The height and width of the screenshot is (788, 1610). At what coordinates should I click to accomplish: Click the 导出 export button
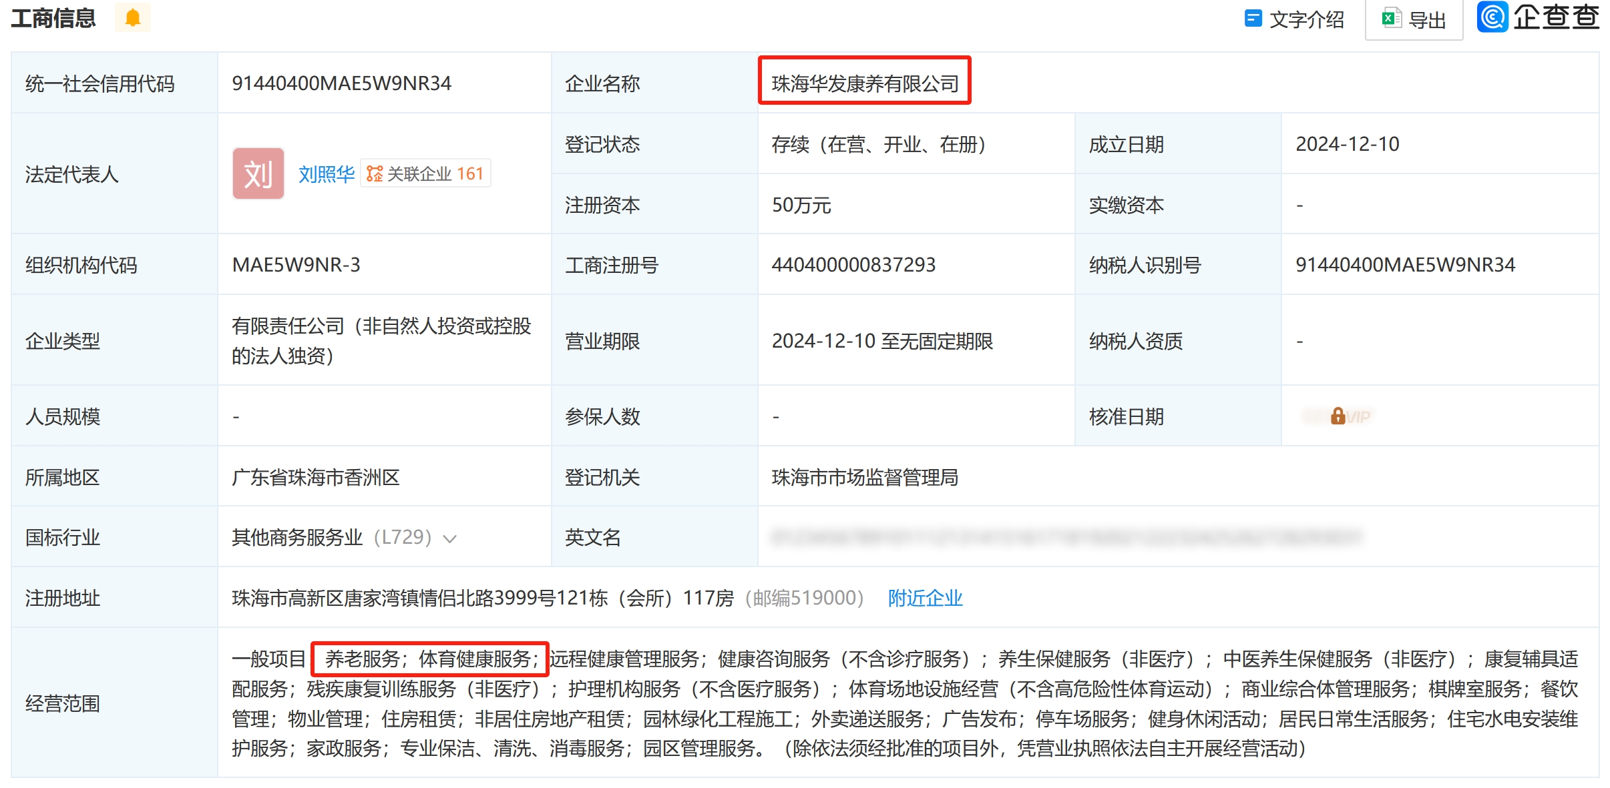pos(1414,20)
